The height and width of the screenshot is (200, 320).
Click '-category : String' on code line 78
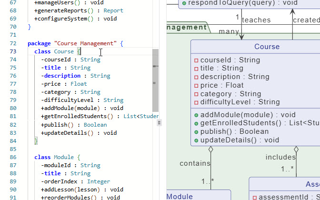(x=70, y=92)
